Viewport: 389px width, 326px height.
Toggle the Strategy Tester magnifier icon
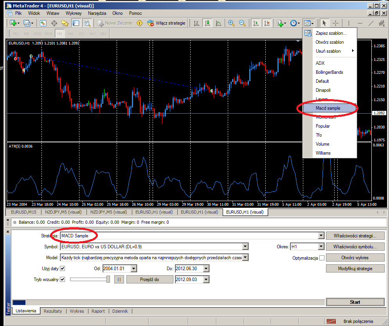click(87, 23)
